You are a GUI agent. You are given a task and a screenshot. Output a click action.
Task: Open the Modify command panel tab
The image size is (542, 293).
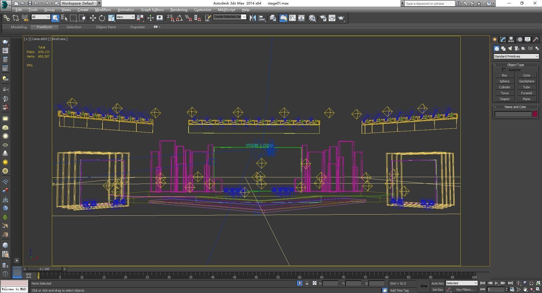point(503,39)
